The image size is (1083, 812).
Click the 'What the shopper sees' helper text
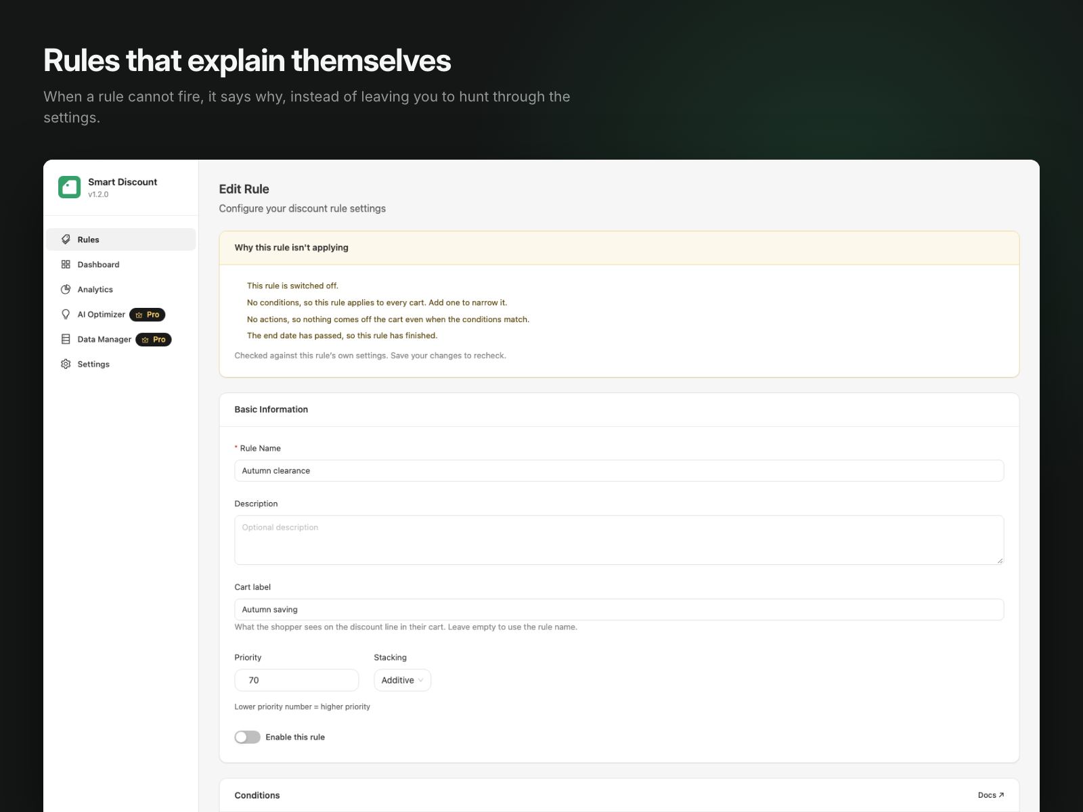click(405, 627)
